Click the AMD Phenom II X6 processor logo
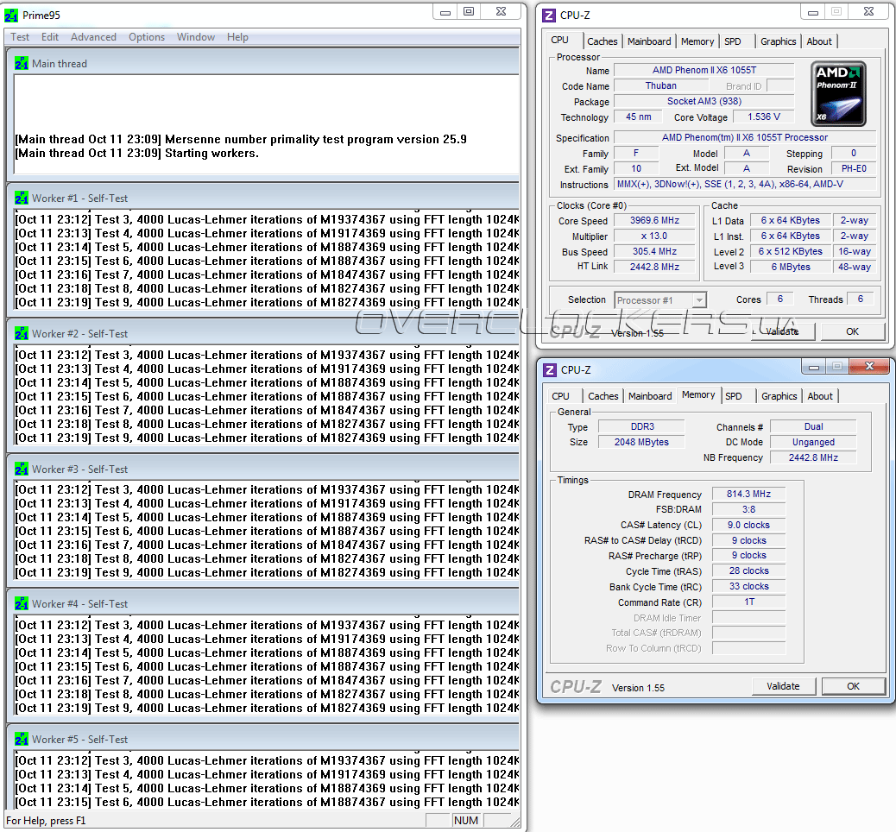The width and height of the screenshot is (896, 832). pyautogui.click(x=838, y=94)
